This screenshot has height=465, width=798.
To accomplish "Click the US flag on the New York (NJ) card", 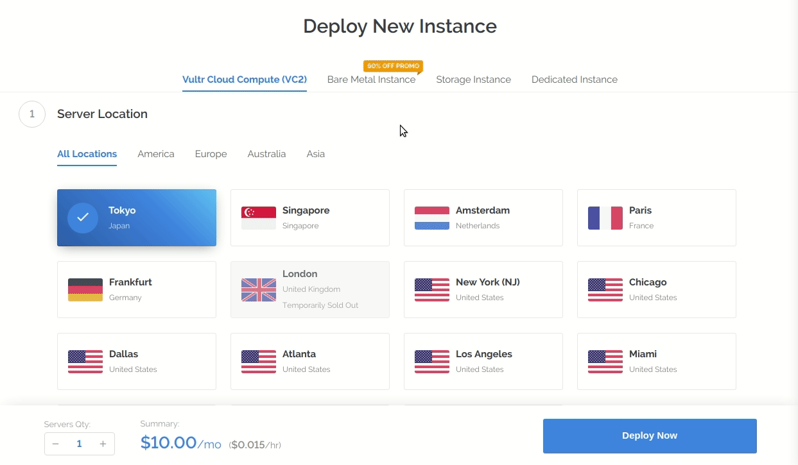I will 432,290.
